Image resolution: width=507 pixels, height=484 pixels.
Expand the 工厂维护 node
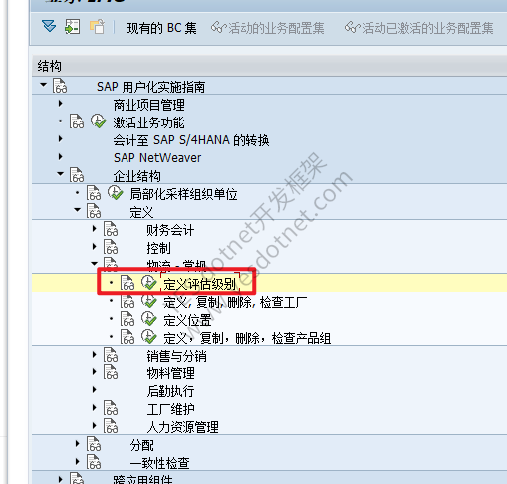tap(95, 408)
